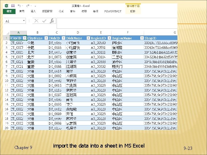This screenshot has width=207, height=155.
Task: Open the POWERPIVOT ribbon tab
Action: 113,11
